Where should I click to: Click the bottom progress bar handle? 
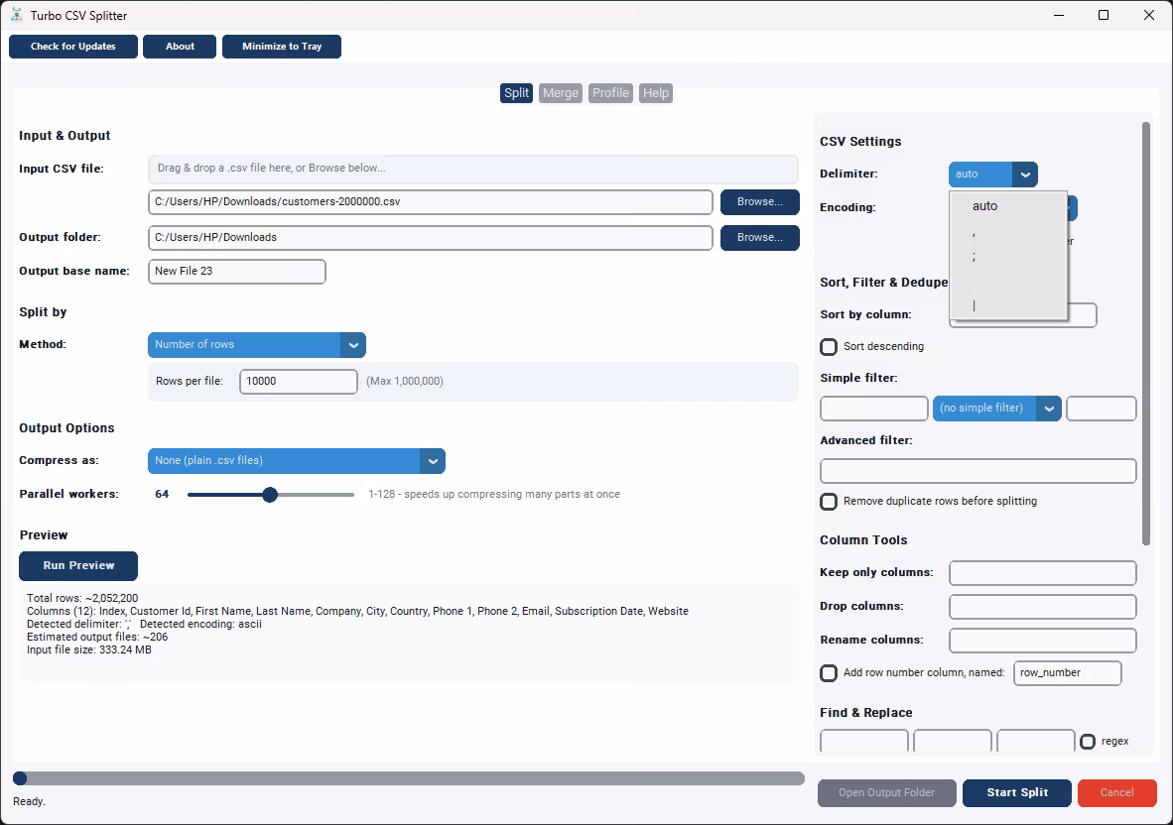[20, 778]
